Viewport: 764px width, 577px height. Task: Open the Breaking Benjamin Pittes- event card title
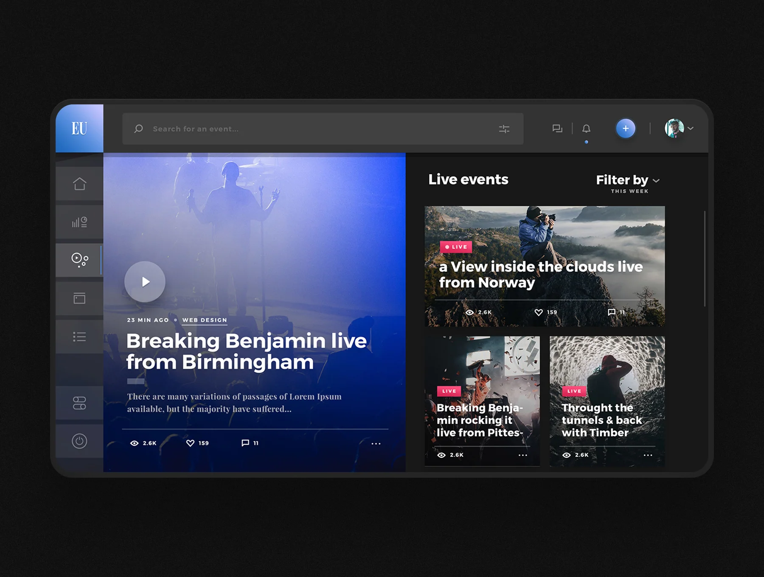[x=480, y=420]
